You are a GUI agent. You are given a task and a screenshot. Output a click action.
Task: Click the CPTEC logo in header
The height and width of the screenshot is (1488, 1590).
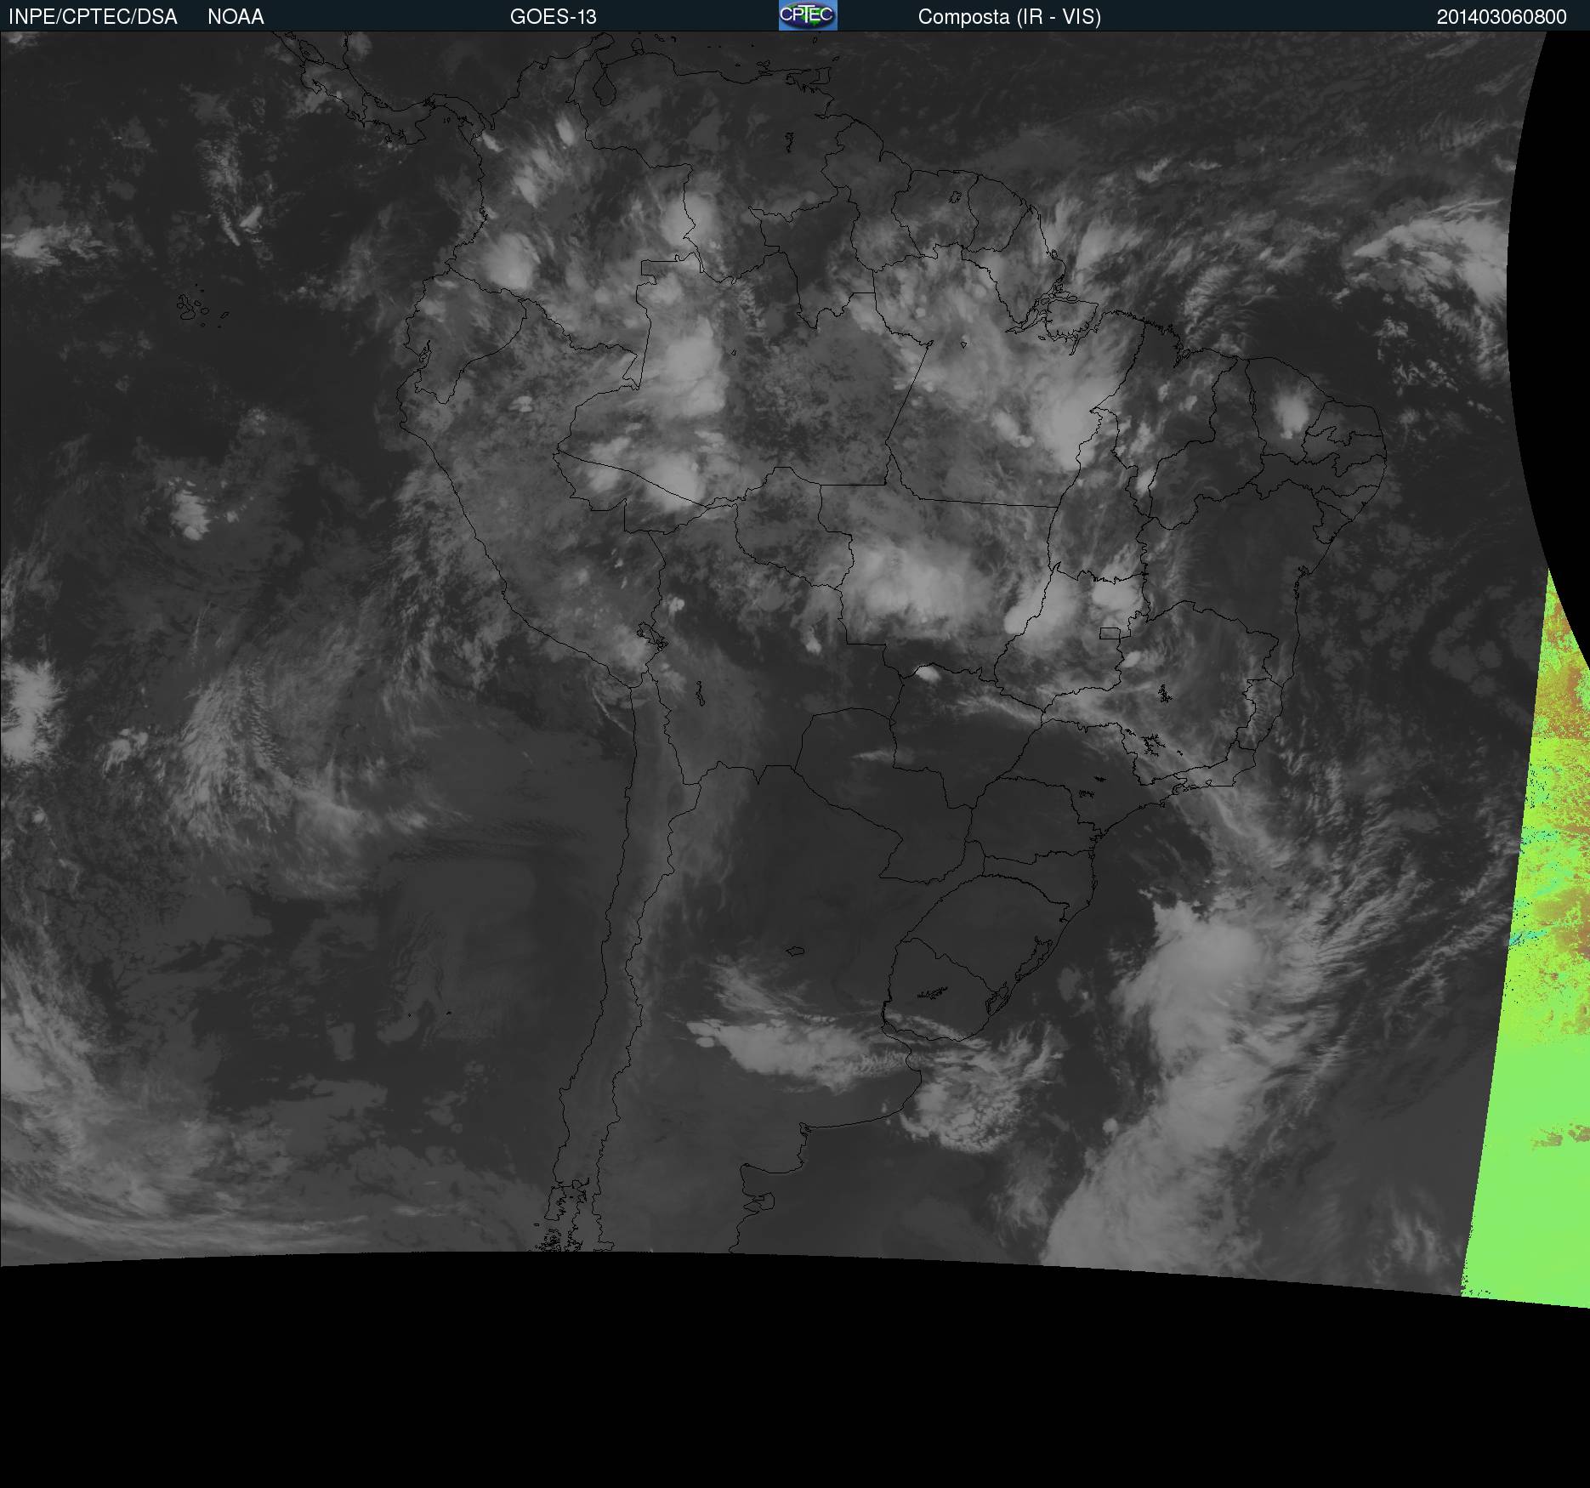click(808, 15)
